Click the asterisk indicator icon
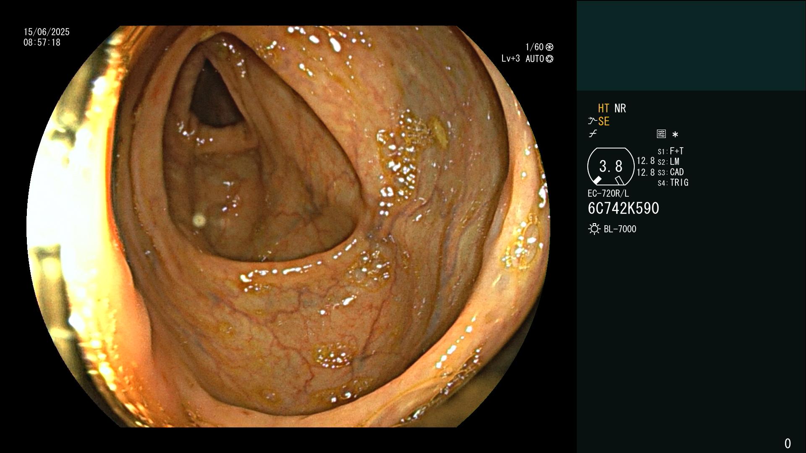This screenshot has width=806, height=453. [675, 135]
